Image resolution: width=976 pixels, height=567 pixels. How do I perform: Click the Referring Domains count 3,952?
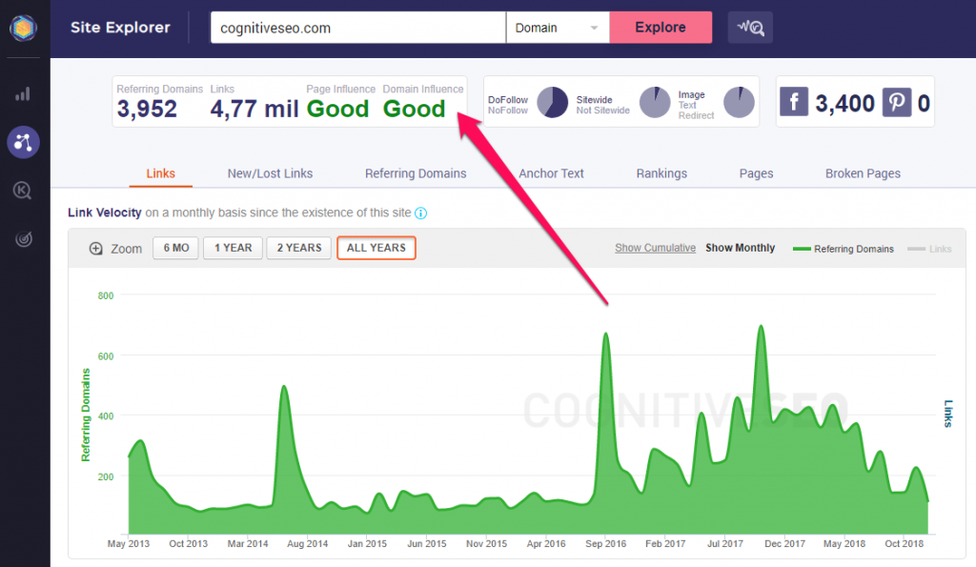pyautogui.click(x=147, y=109)
